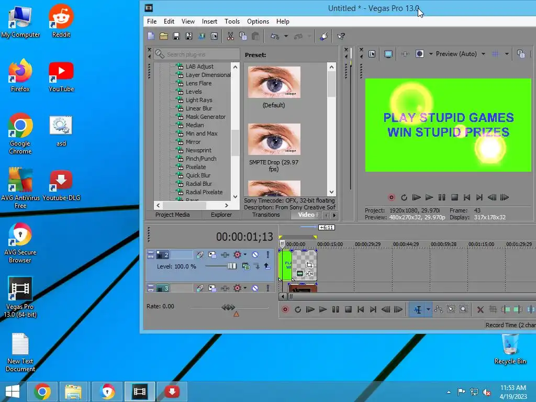Screen dimensions: 536x402
Task: Click the Delete X icon in timeline toolbar
Action: pos(481,309)
